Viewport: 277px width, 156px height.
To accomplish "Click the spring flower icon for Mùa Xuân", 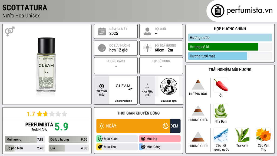I will pyautogui.click(x=100, y=139).
